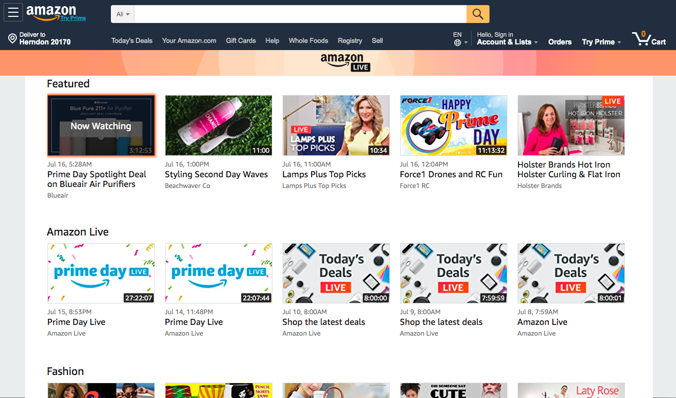676x398 pixels.
Task: Open the shopping cart icon
Action: pos(649,39)
